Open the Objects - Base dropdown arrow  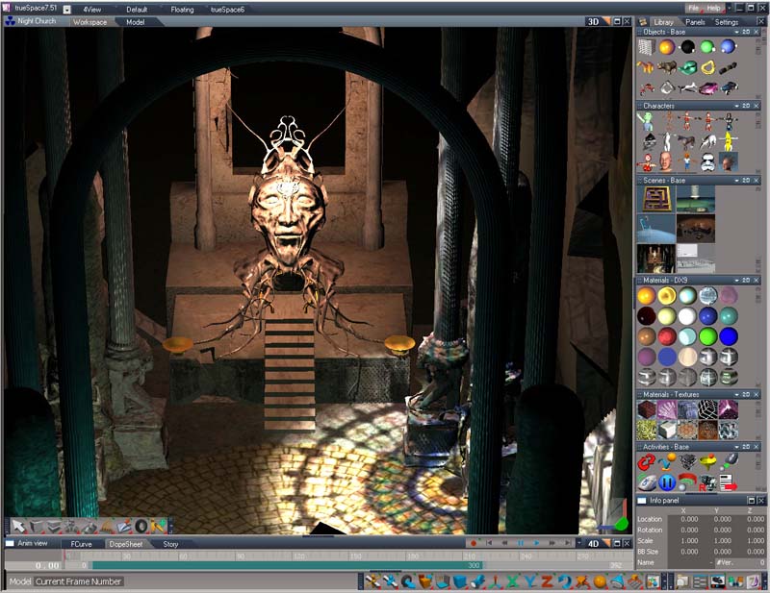736,32
